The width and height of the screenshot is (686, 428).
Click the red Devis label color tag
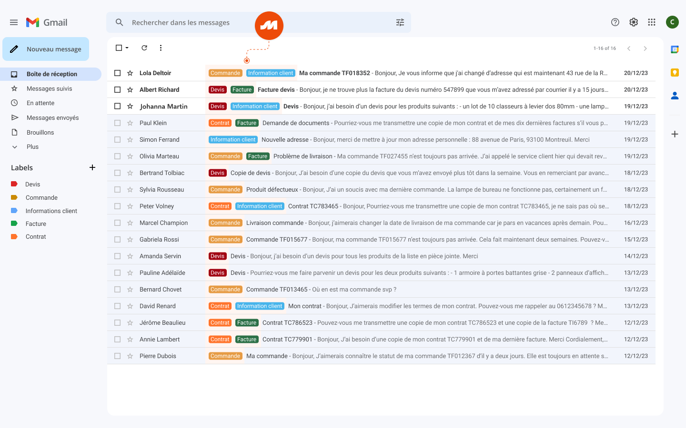(14, 184)
